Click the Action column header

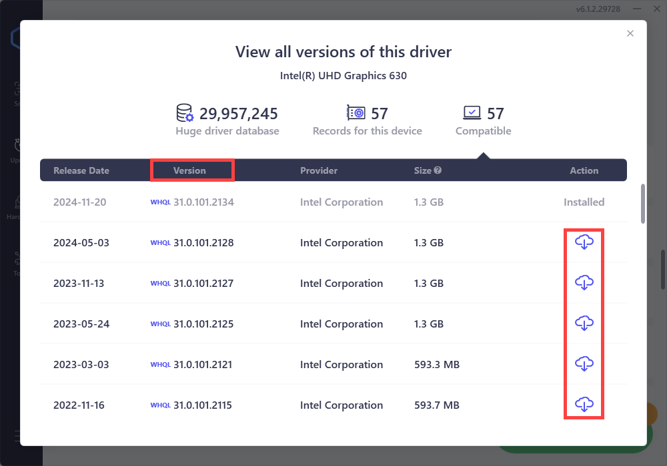[584, 170]
